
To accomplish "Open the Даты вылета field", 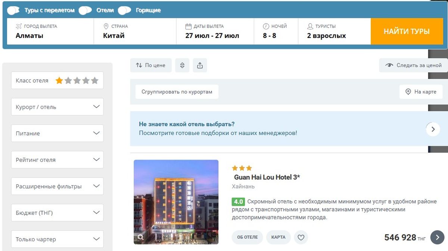I will 215,31.
